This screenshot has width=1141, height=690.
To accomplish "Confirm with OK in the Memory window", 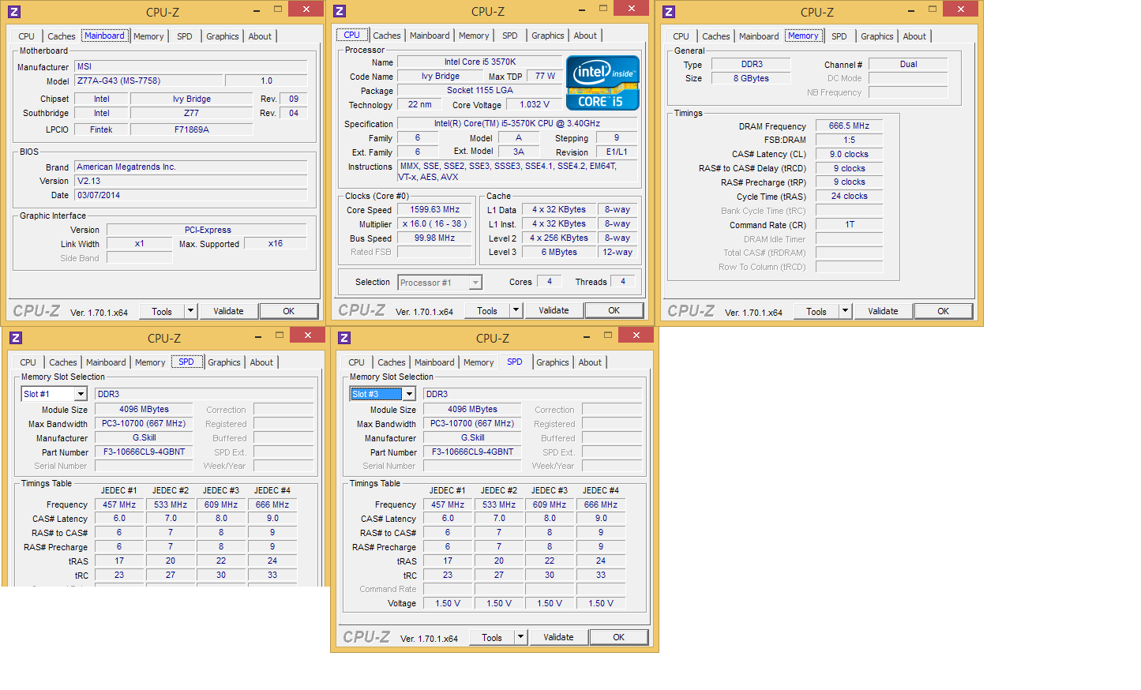I will [x=944, y=311].
